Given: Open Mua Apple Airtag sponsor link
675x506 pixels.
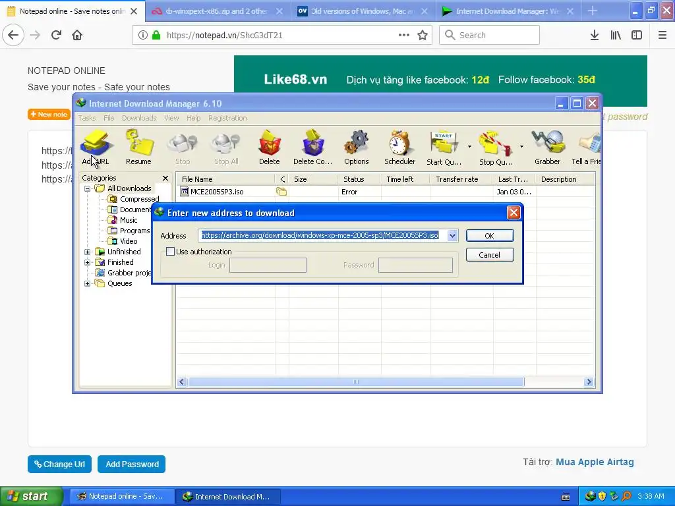Looking at the screenshot, I should coord(595,462).
